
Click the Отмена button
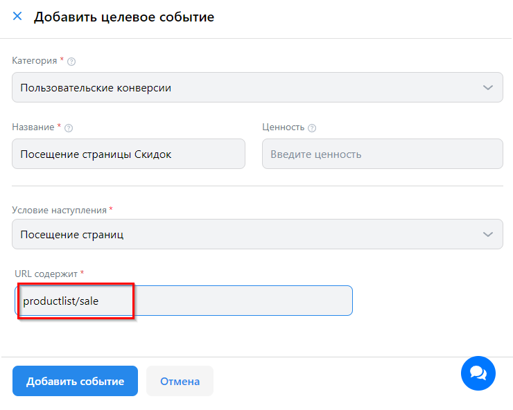pyautogui.click(x=180, y=382)
